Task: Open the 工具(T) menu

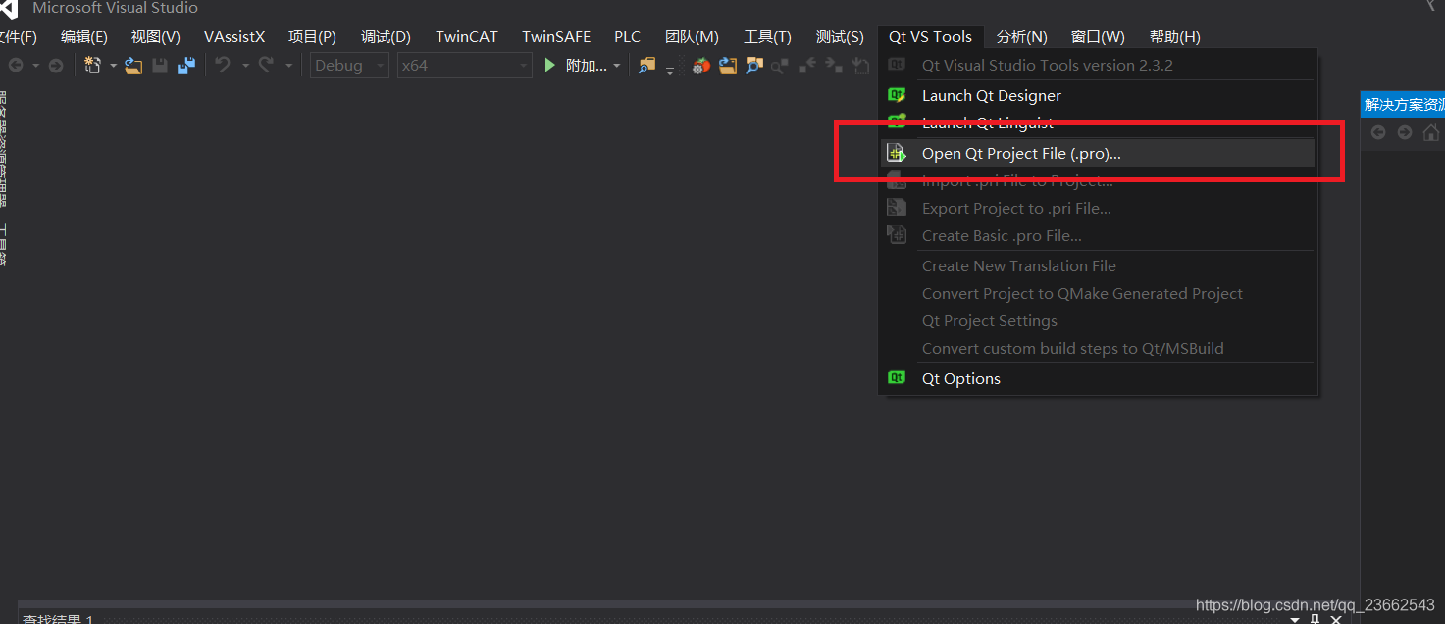Action: click(767, 37)
